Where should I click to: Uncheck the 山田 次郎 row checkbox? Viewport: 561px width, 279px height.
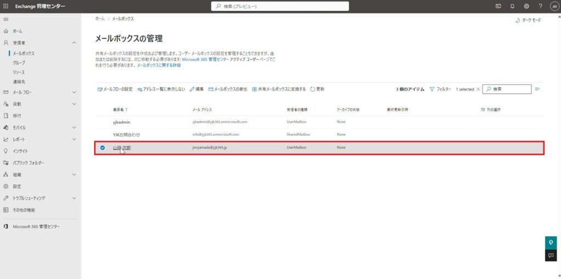(x=102, y=147)
